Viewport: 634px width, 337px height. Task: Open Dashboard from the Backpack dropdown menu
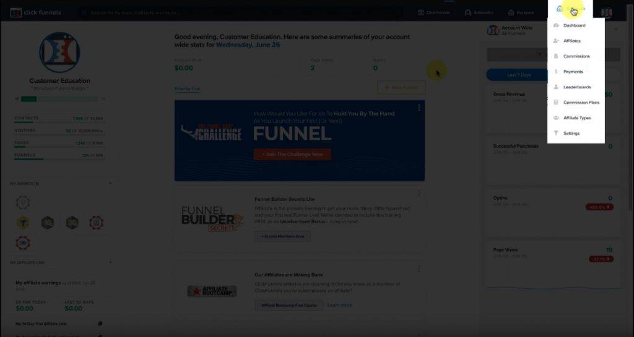pyautogui.click(x=576, y=25)
